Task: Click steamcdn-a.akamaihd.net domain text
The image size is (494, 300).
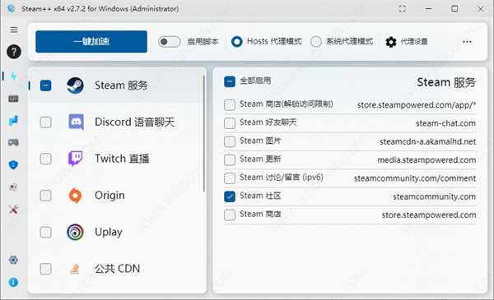Action: [428, 141]
